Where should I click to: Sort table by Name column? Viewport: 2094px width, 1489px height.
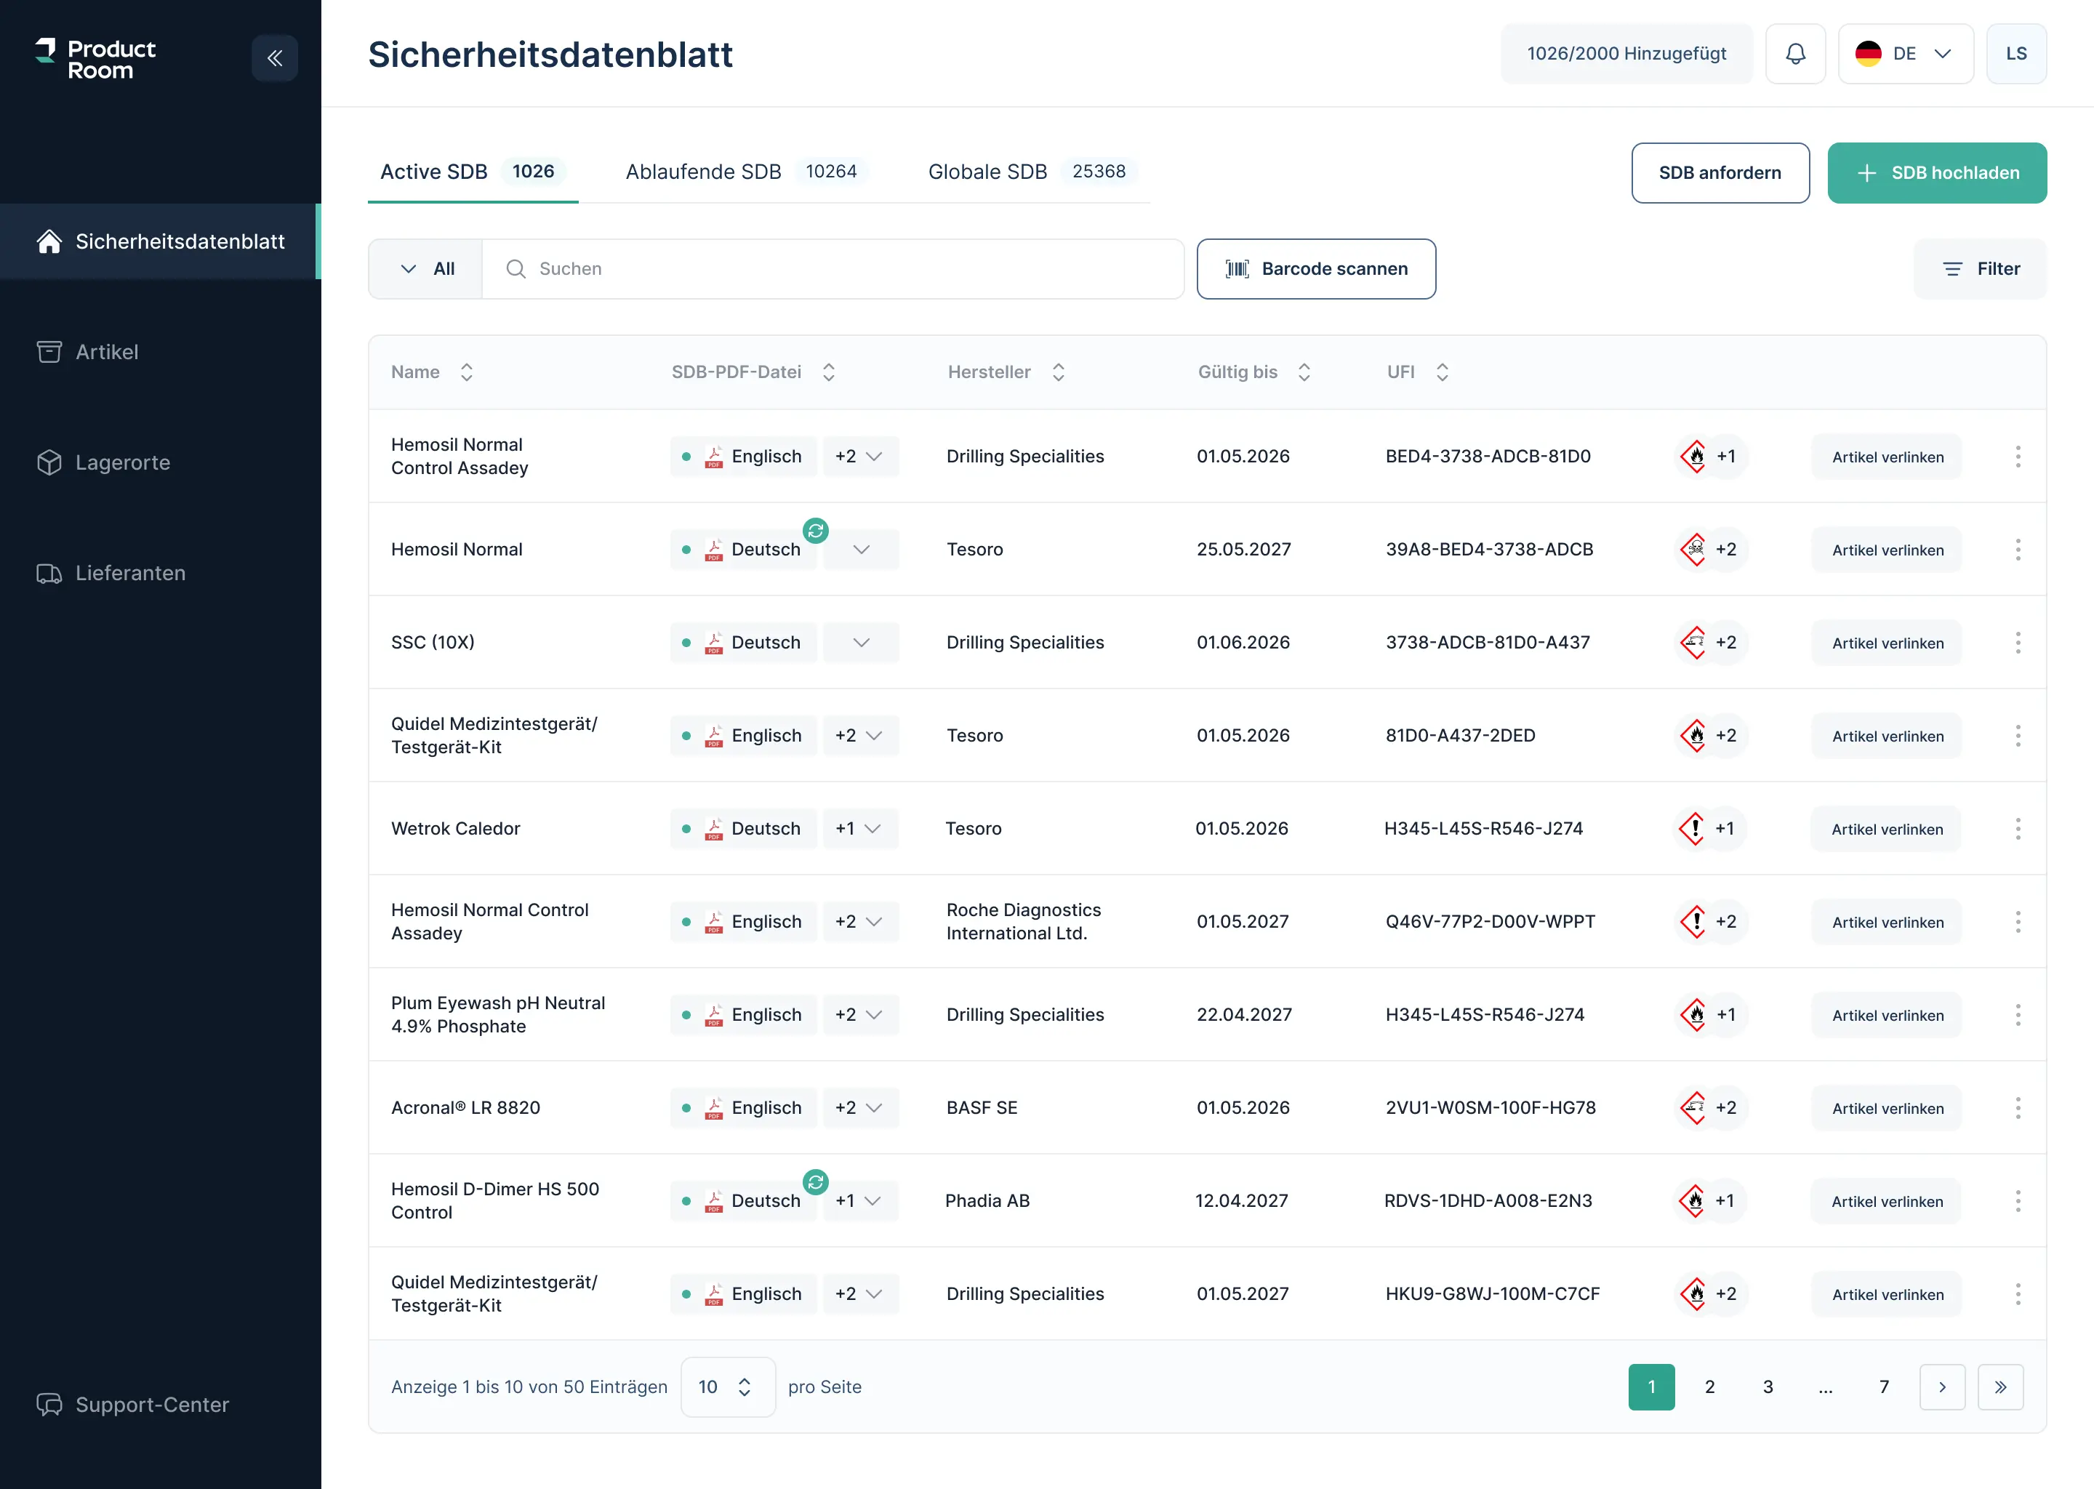tap(466, 372)
